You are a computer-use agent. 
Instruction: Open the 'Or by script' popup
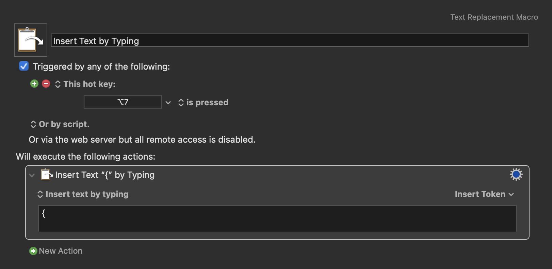(60, 124)
